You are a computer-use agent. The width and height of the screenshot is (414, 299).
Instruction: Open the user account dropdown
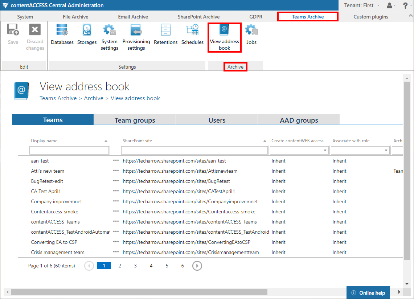391,5
